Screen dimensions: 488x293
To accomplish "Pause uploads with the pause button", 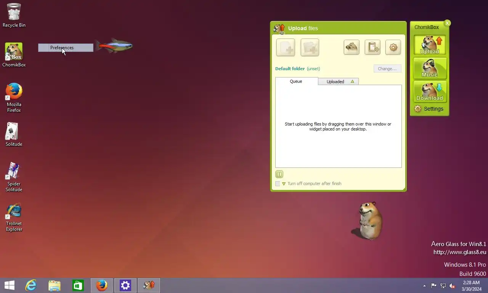I will 279,174.
